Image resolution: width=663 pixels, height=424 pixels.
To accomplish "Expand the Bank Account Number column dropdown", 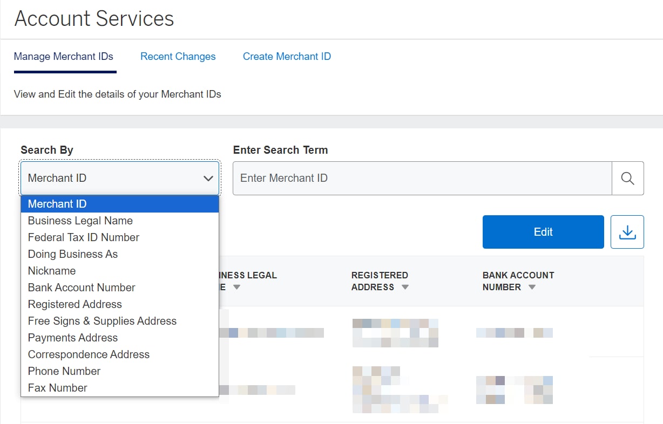I will 532,288.
